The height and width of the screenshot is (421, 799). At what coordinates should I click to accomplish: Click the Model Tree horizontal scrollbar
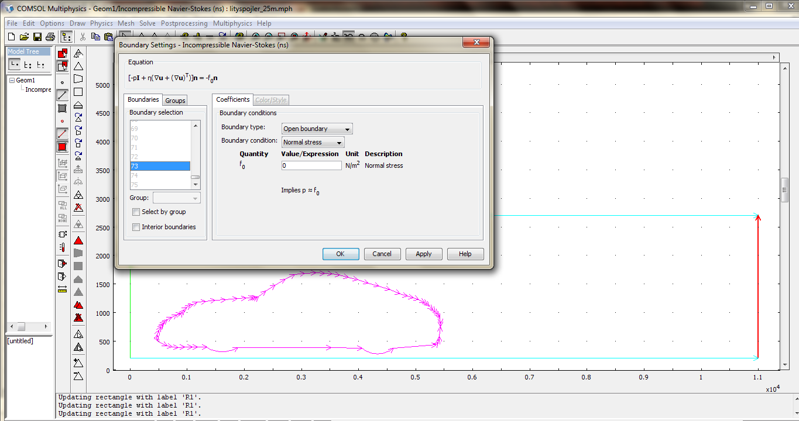(x=29, y=326)
